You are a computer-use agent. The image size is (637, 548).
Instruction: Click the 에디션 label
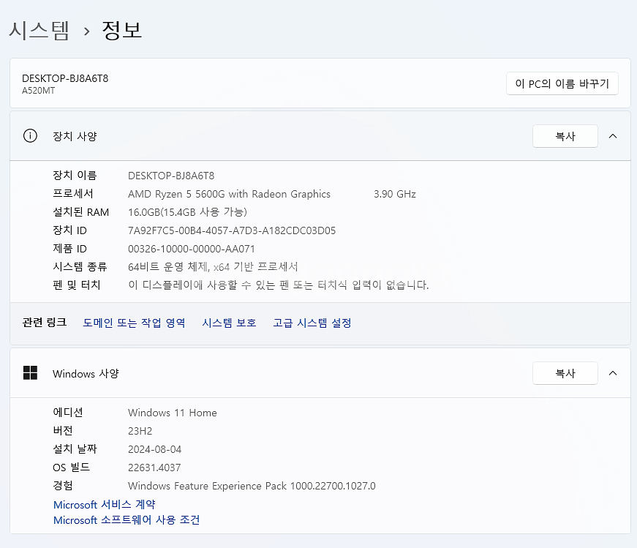click(x=68, y=413)
